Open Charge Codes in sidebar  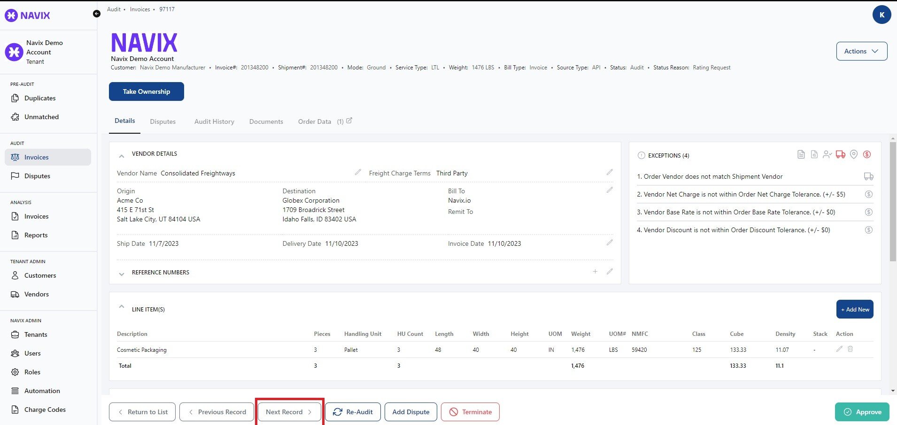45,410
